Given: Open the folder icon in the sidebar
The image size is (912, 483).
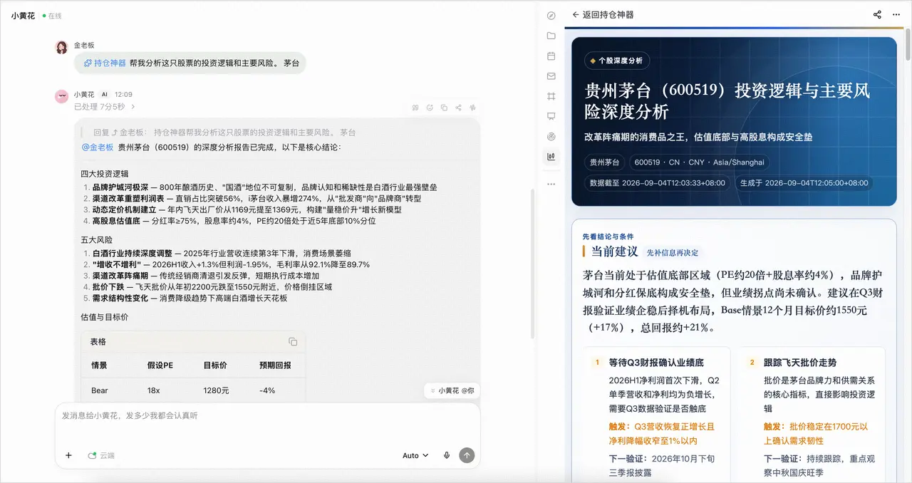Looking at the screenshot, I should (551, 36).
